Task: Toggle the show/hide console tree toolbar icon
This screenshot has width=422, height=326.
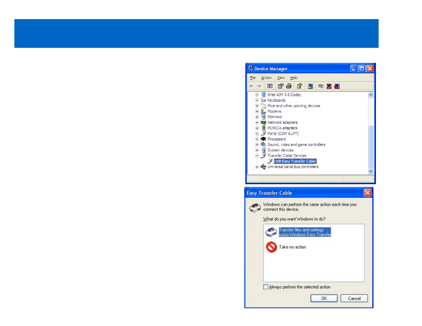Action: [270, 86]
